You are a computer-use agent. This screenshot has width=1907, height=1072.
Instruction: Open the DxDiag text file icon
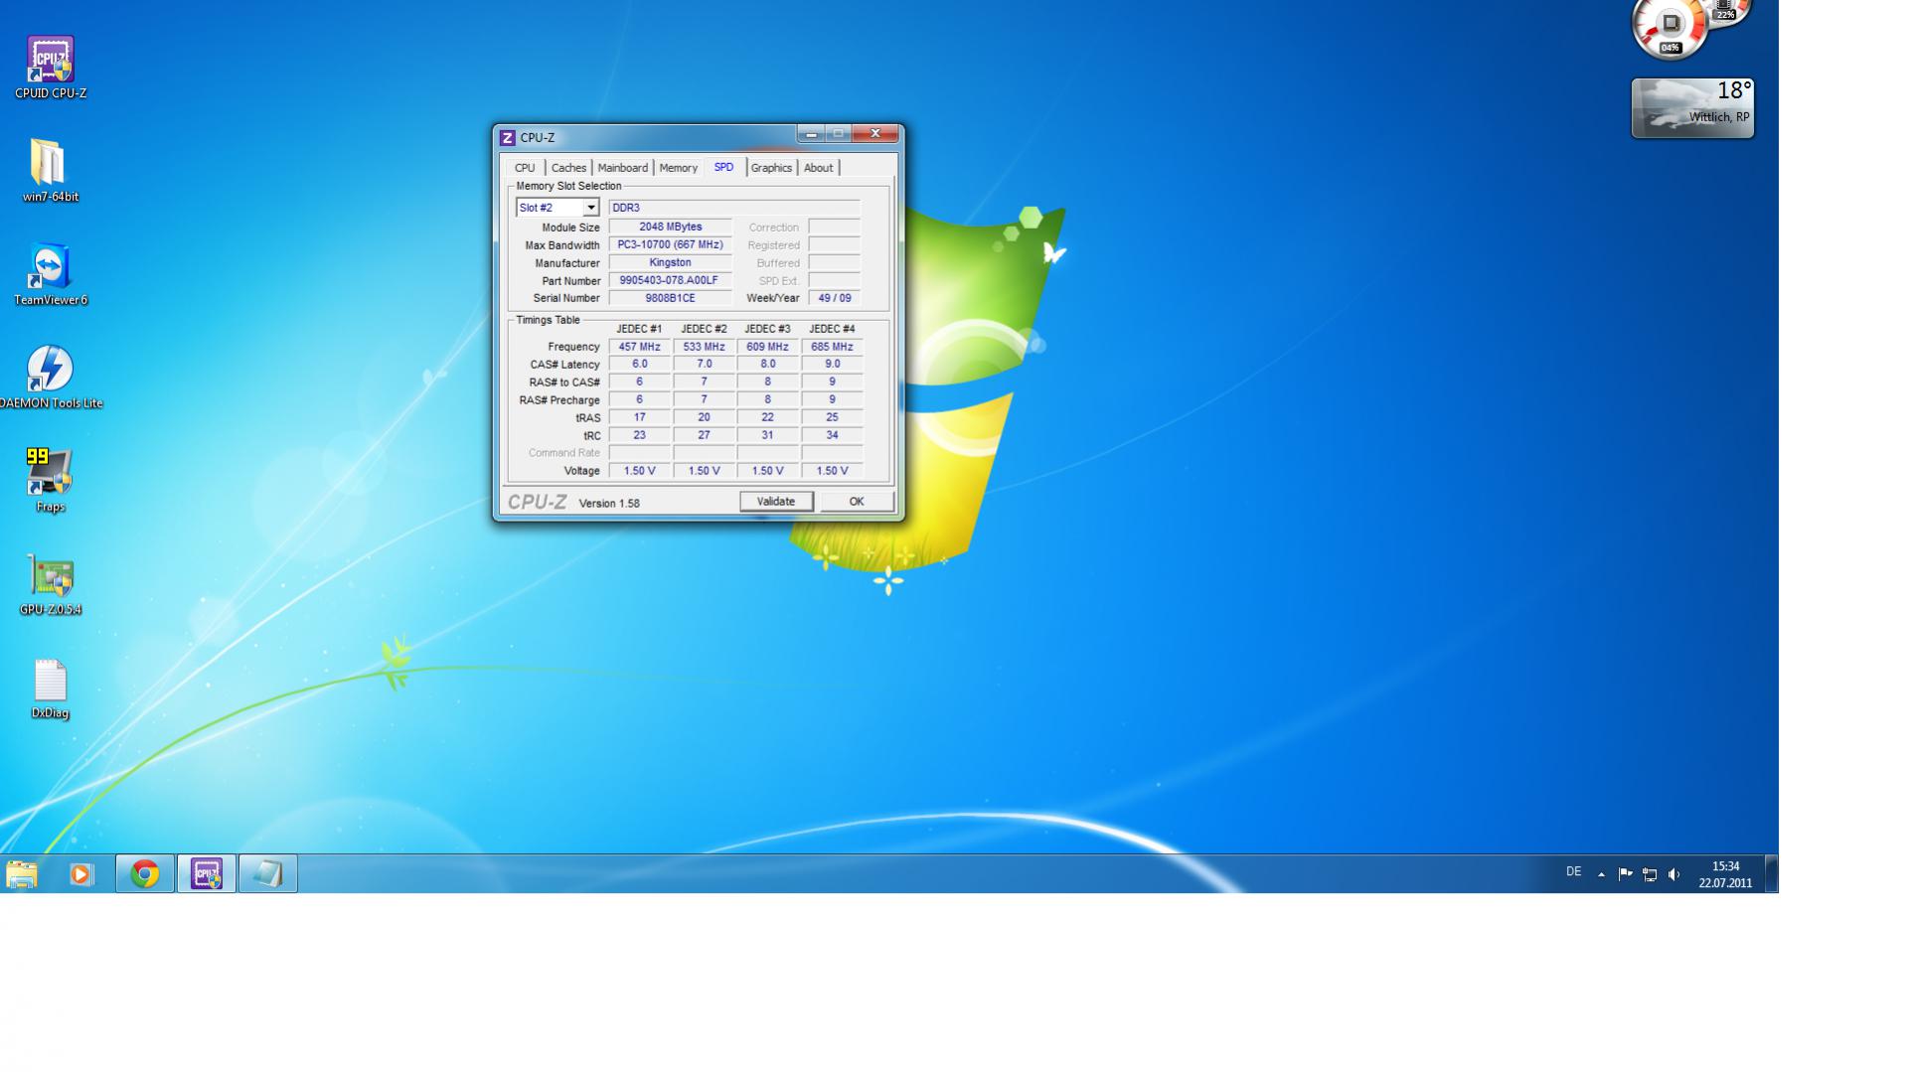(x=50, y=688)
